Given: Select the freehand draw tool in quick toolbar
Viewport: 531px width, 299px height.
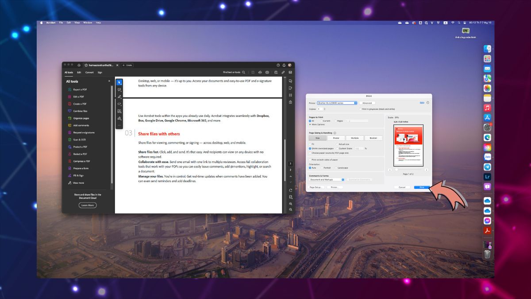Looking at the screenshot, I should [x=119, y=104].
